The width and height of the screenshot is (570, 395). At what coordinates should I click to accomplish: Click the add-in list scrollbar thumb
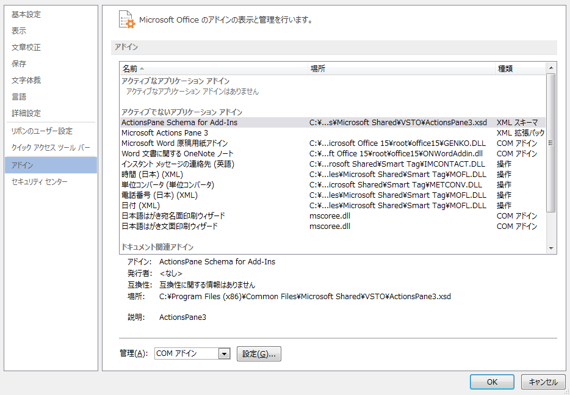click(x=550, y=143)
